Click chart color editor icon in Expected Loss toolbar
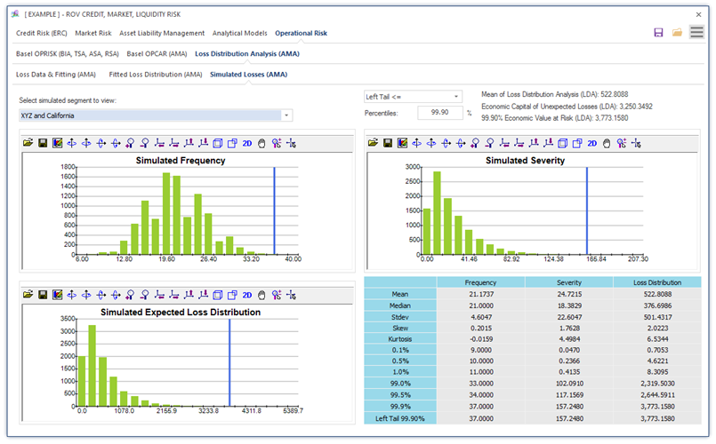The width and height of the screenshot is (716, 444). [57, 295]
